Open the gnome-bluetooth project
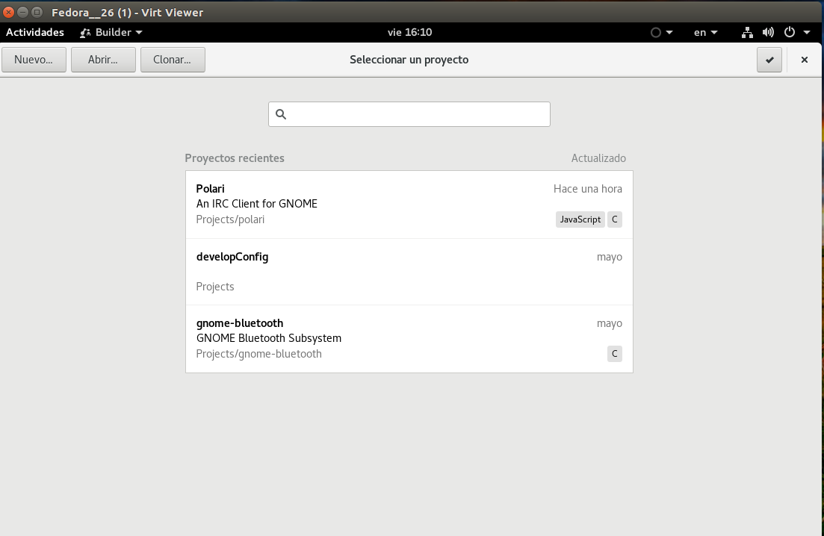 click(409, 339)
